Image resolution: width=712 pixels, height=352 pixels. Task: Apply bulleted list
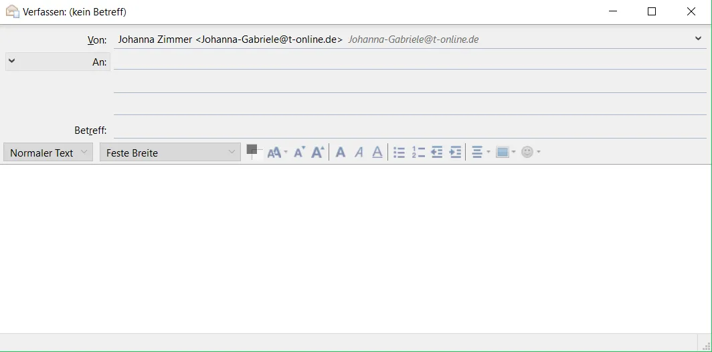(x=399, y=152)
